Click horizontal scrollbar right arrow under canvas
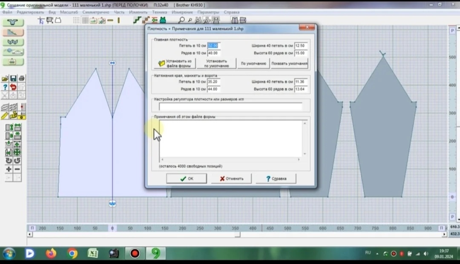The width and height of the screenshot is (460, 264). point(444,234)
